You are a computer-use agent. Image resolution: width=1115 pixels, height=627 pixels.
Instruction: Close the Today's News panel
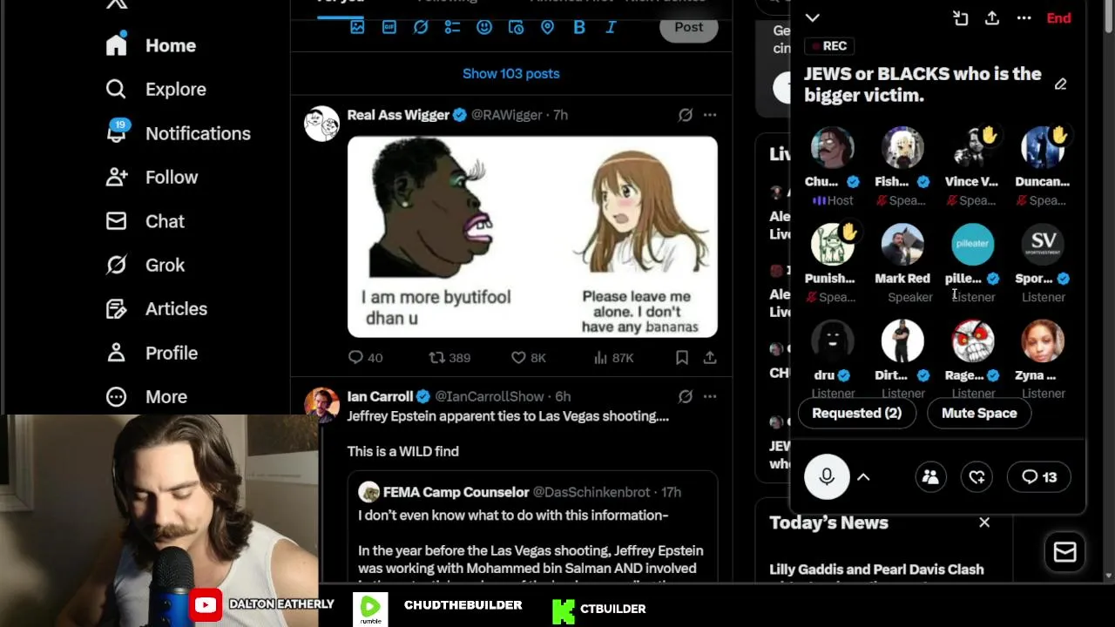(x=984, y=522)
